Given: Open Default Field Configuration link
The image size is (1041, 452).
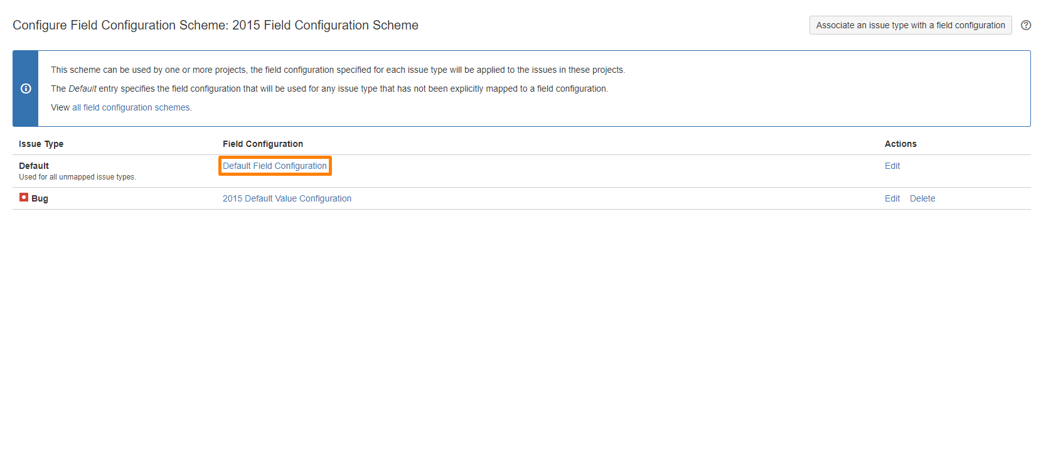Looking at the screenshot, I should [x=275, y=166].
